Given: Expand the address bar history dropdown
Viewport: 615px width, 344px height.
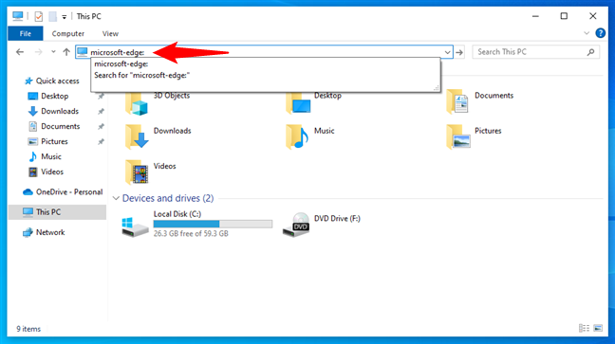Looking at the screenshot, I should coord(447,52).
